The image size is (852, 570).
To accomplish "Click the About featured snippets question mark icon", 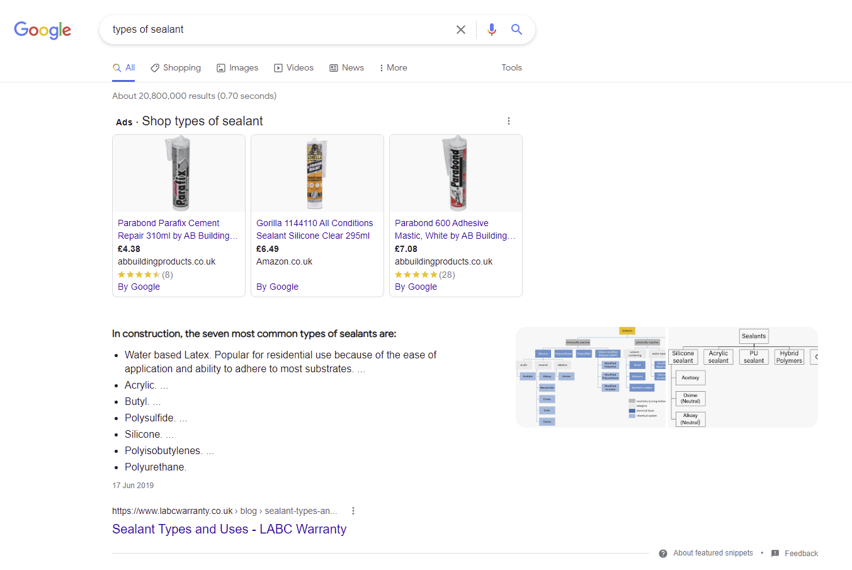I will [662, 553].
